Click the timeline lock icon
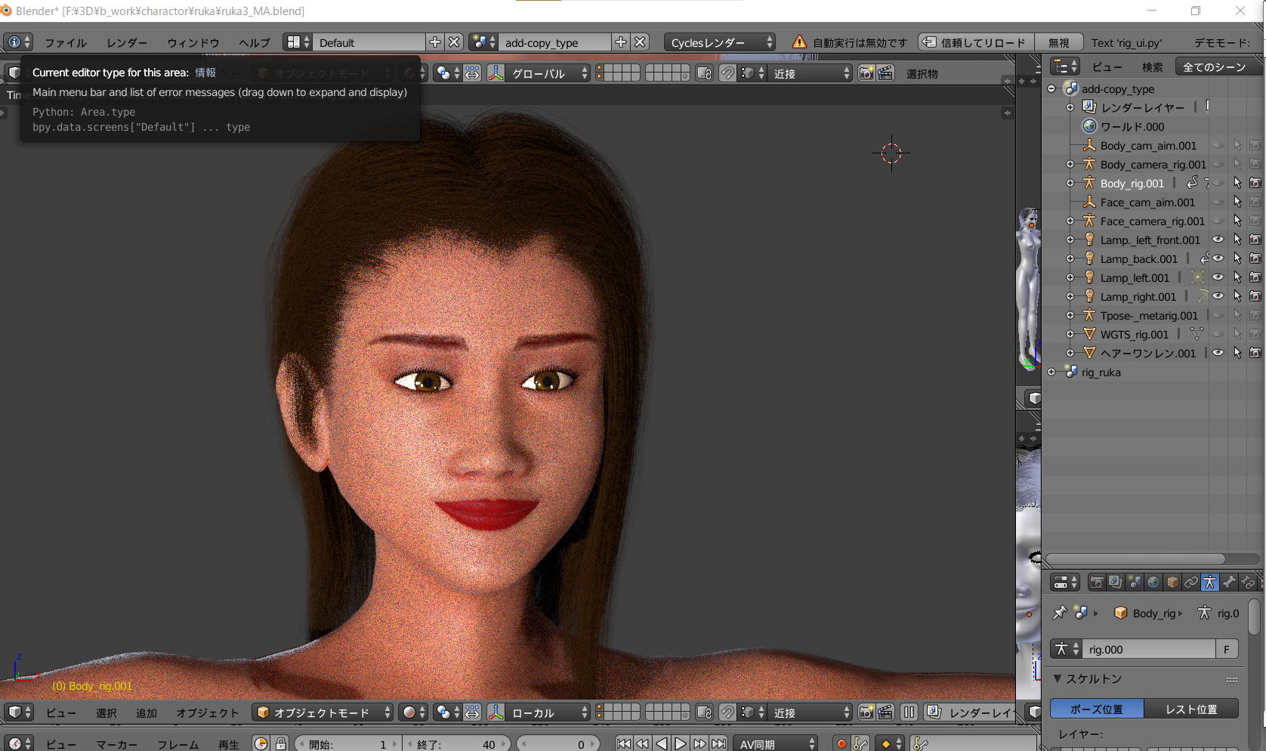This screenshot has width=1266, height=751. click(280, 744)
